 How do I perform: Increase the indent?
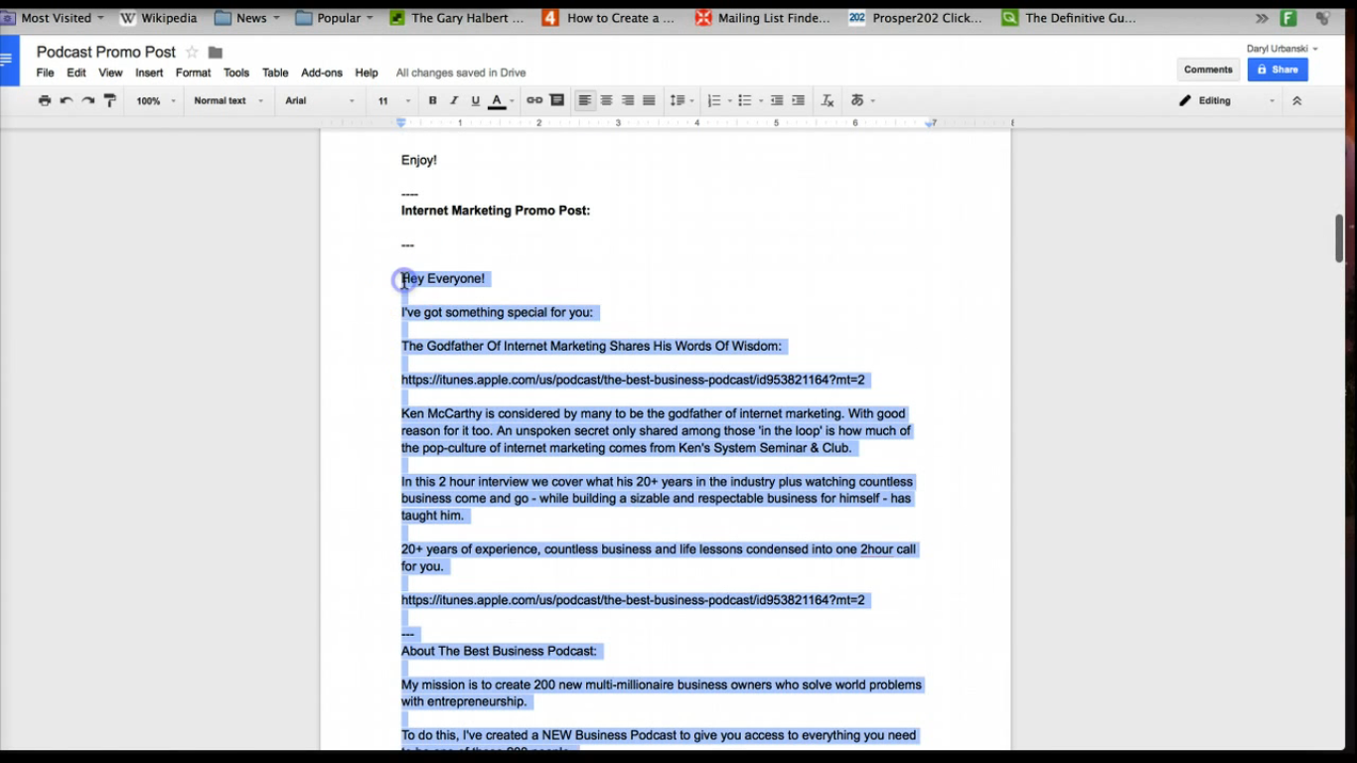(x=798, y=100)
